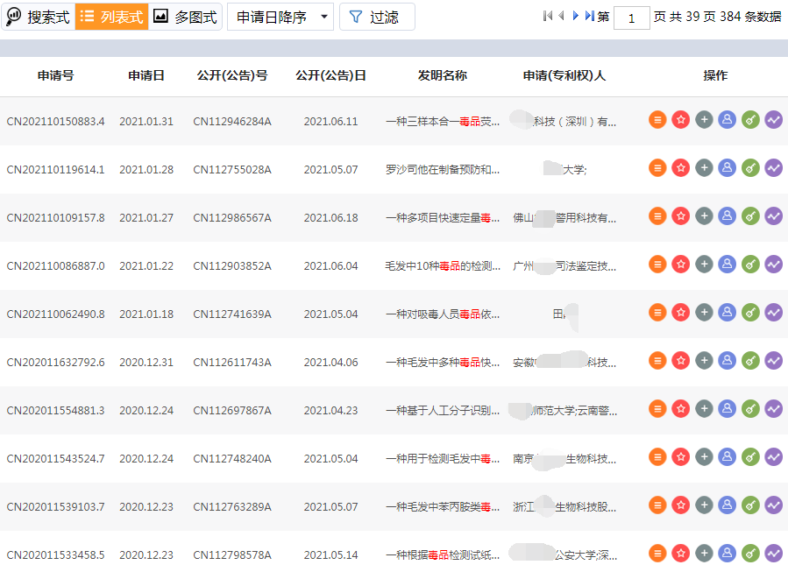Click the gray plus icon for CN202110109157.8
Screen dimensions: 788x572
point(704,215)
